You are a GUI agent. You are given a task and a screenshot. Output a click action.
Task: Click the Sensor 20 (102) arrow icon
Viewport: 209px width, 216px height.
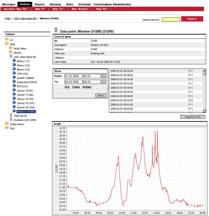pos(14,107)
